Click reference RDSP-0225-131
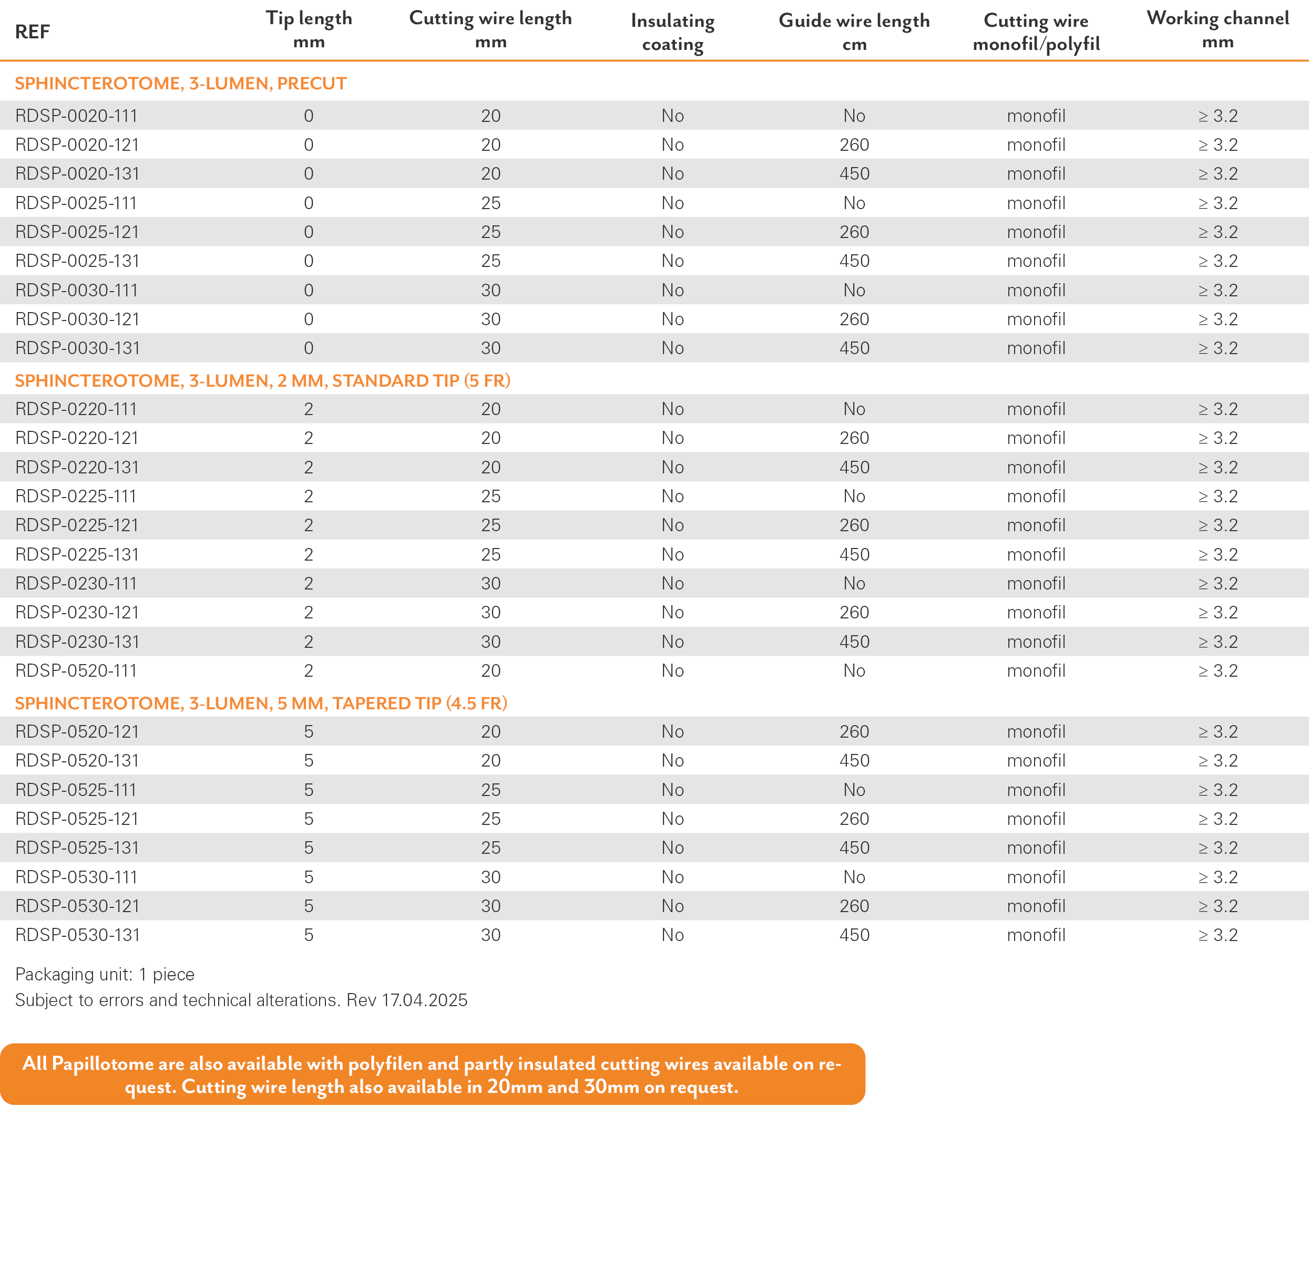Image resolution: width=1309 pixels, height=1261 pixels. pos(77,554)
